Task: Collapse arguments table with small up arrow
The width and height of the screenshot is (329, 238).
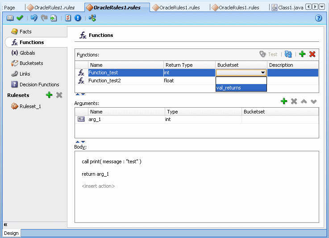Action: (78, 142)
